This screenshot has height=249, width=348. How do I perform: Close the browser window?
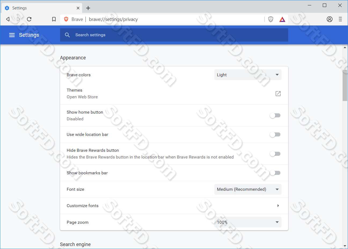pos(340,5)
